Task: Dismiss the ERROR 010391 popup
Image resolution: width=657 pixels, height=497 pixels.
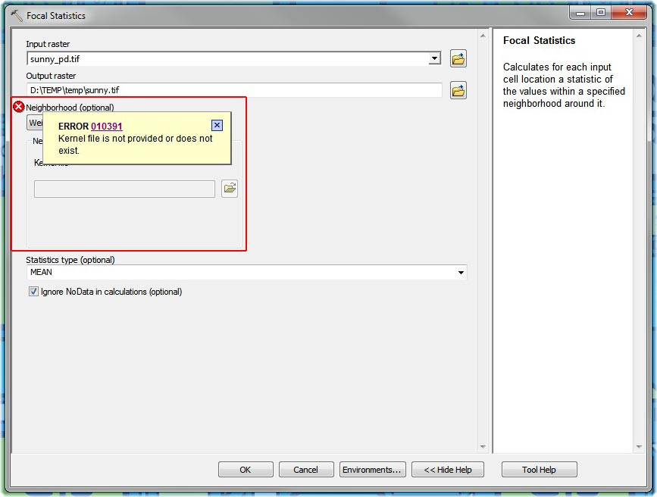Action: [x=217, y=125]
